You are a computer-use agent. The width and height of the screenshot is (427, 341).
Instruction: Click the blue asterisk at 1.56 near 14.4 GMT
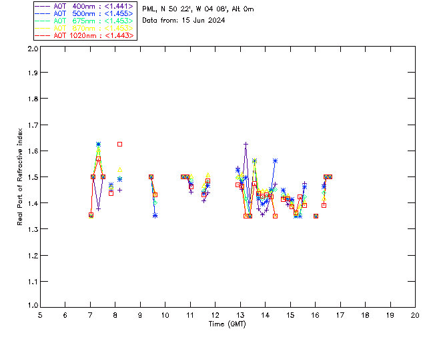point(275,161)
